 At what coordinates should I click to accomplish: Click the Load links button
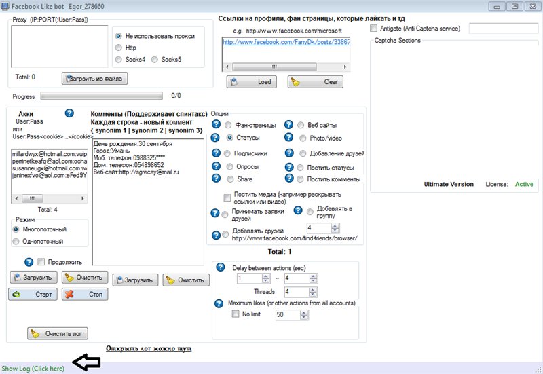pos(252,81)
